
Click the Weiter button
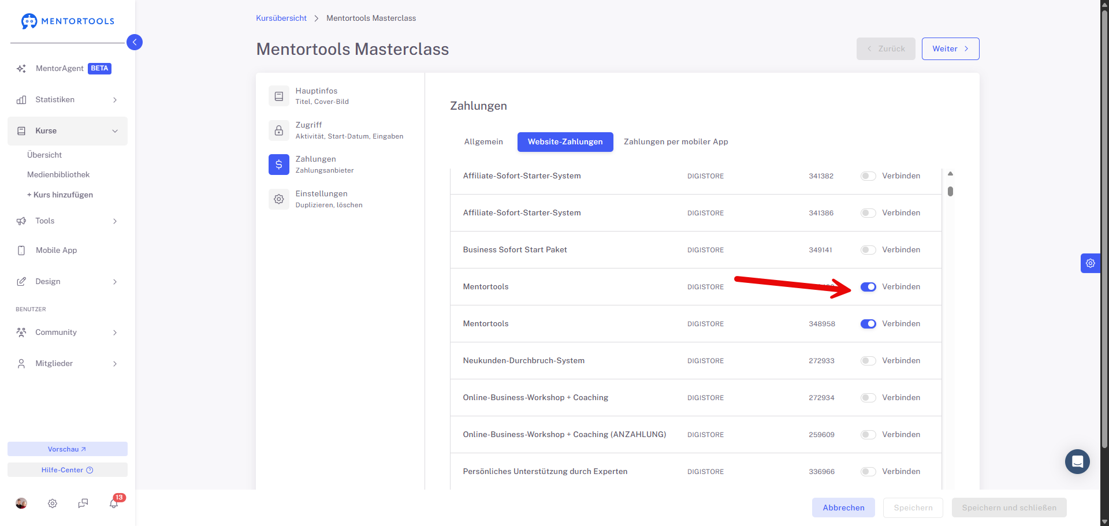[950, 49]
